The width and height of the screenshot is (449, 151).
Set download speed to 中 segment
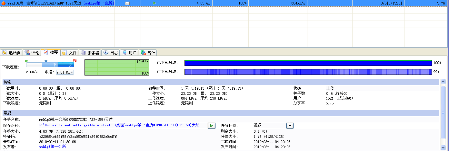(x=55, y=65)
